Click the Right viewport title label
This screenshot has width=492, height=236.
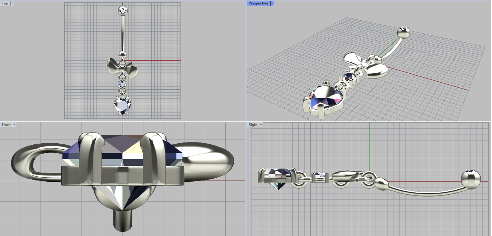tap(253, 125)
